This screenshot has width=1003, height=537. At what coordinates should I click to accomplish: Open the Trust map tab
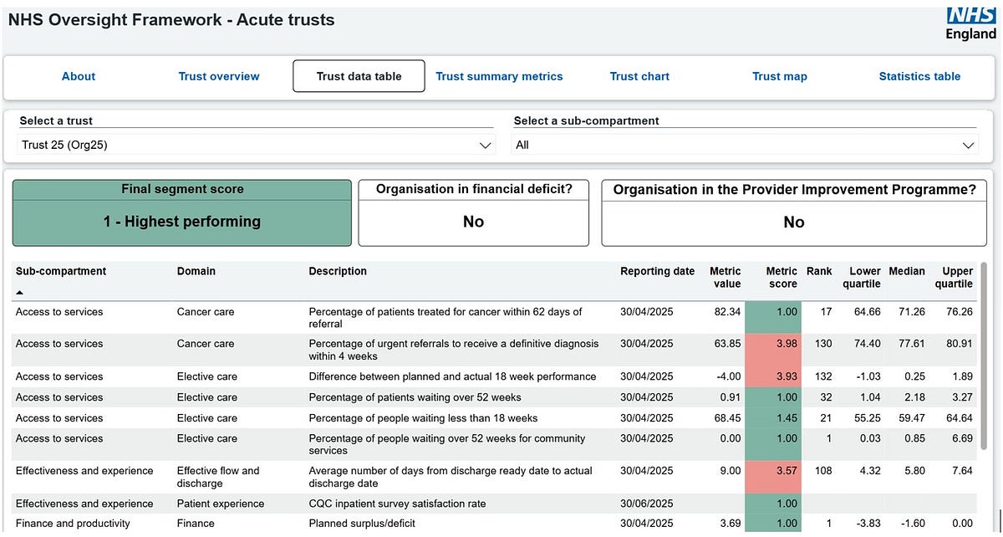pyautogui.click(x=780, y=76)
